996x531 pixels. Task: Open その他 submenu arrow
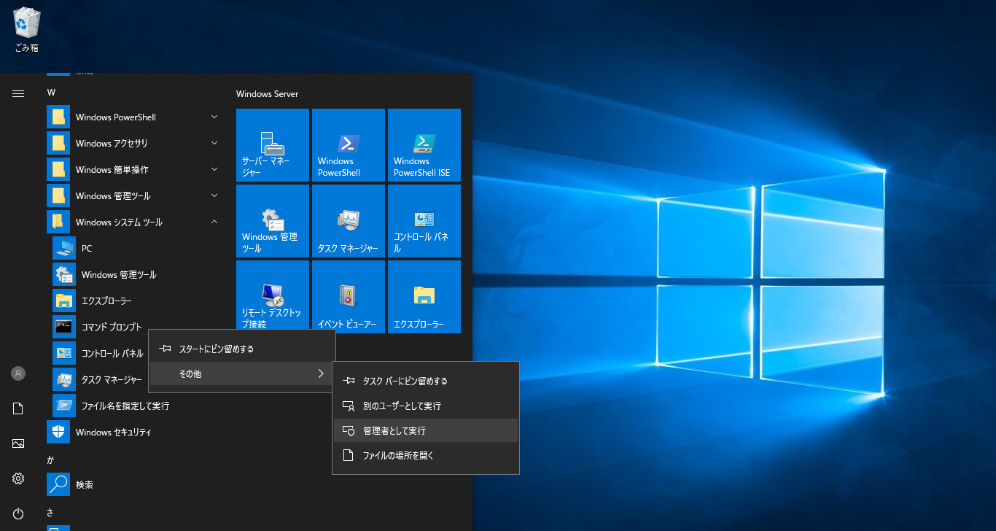point(321,374)
